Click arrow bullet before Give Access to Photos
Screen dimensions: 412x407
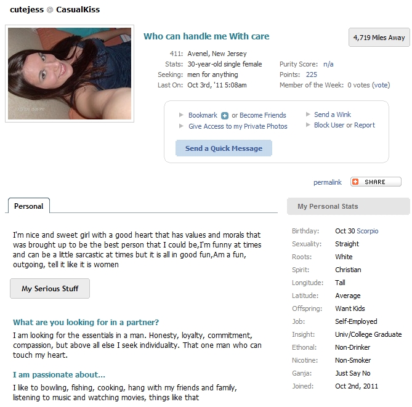click(x=181, y=126)
